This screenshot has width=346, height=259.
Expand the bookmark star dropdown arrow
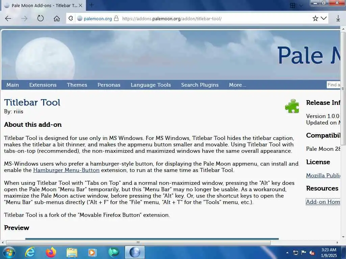pyautogui.click(x=324, y=18)
